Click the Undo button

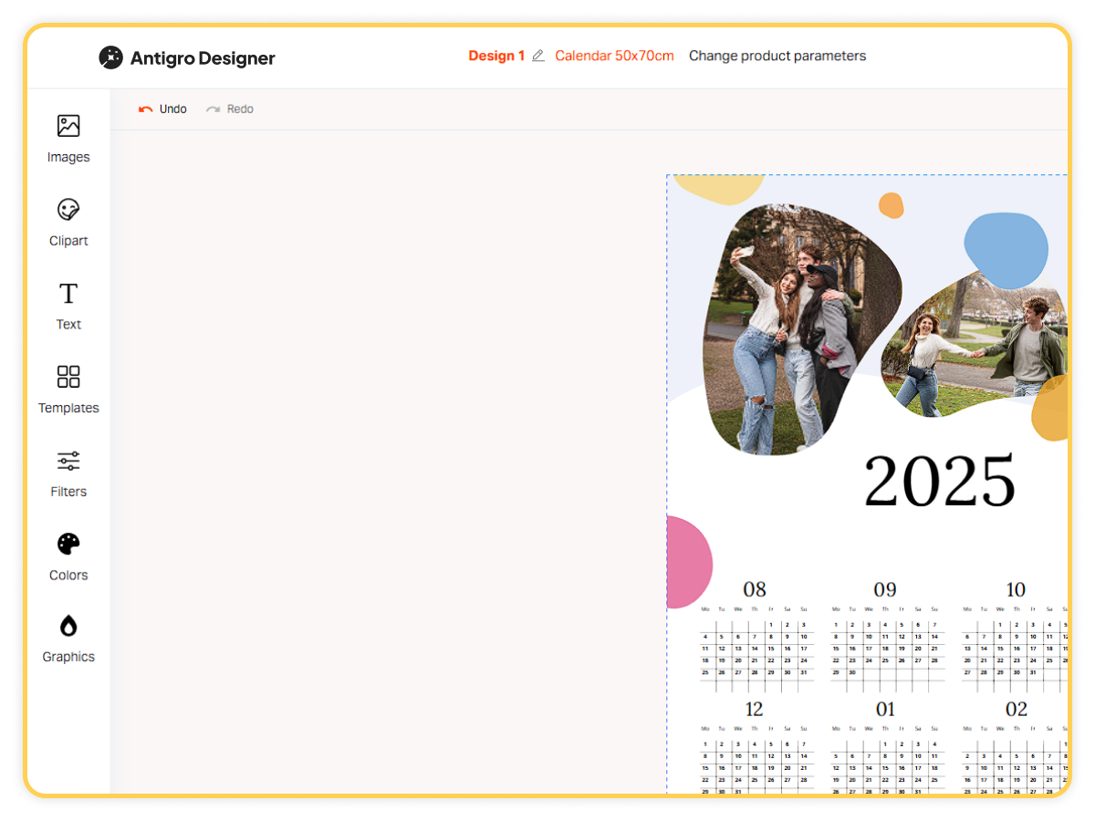tap(162, 109)
